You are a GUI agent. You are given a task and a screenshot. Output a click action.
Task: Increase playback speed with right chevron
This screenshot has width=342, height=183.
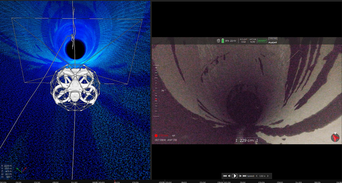tap(268, 176)
